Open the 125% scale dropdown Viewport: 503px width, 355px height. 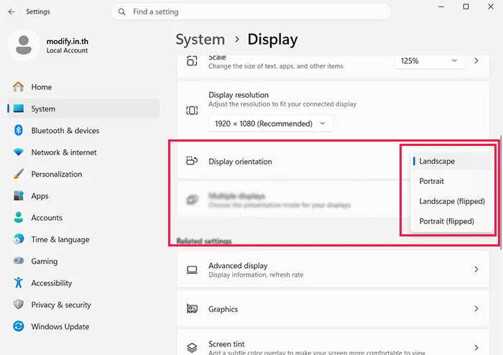430,61
